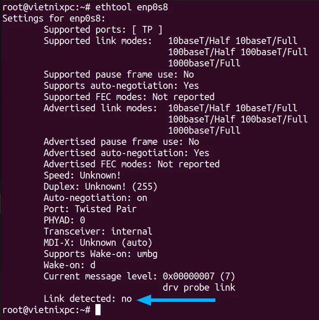Click the 'Speed: Unknown!' line
This screenshot has width=319, height=320.
coord(82,176)
